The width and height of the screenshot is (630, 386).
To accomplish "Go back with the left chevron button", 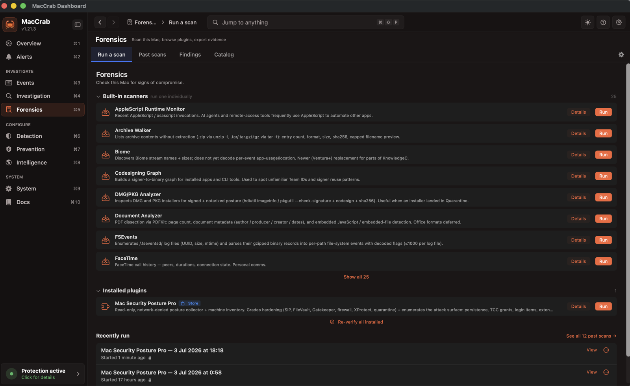I will pyautogui.click(x=100, y=22).
